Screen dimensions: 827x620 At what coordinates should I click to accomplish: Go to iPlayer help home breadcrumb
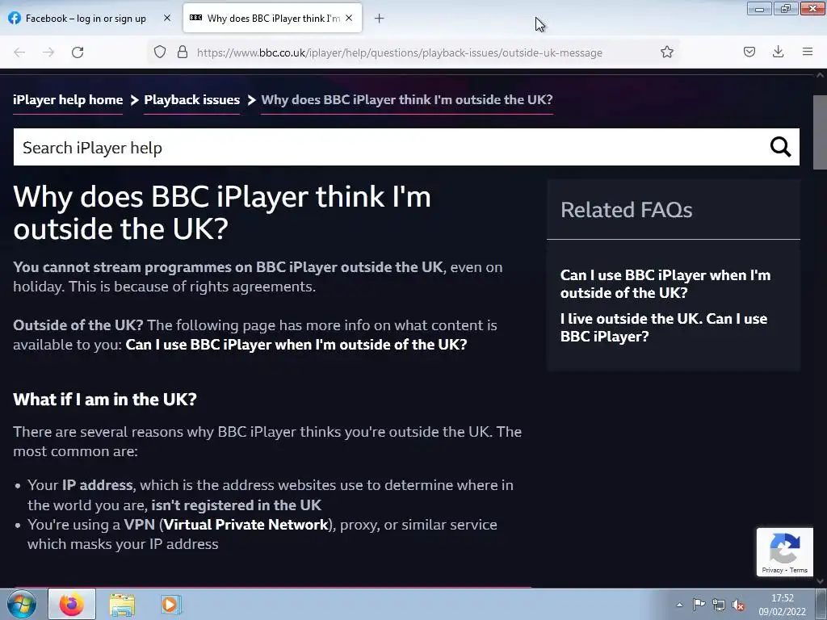[x=68, y=99]
